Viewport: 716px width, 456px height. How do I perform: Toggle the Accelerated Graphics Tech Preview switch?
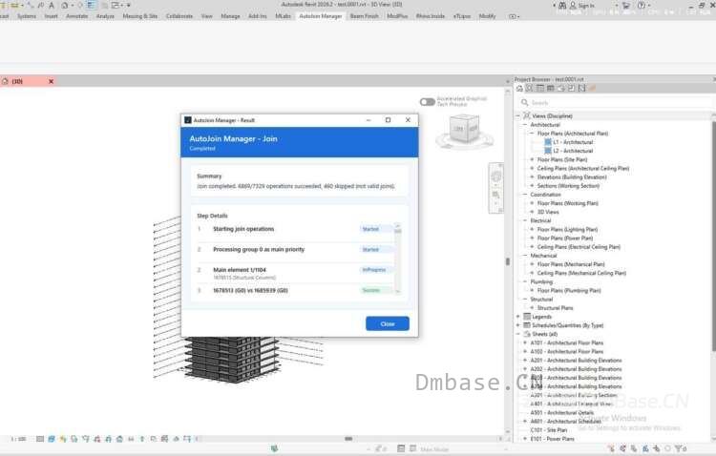[428, 102]
